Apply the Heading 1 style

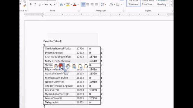coord(162,3)
